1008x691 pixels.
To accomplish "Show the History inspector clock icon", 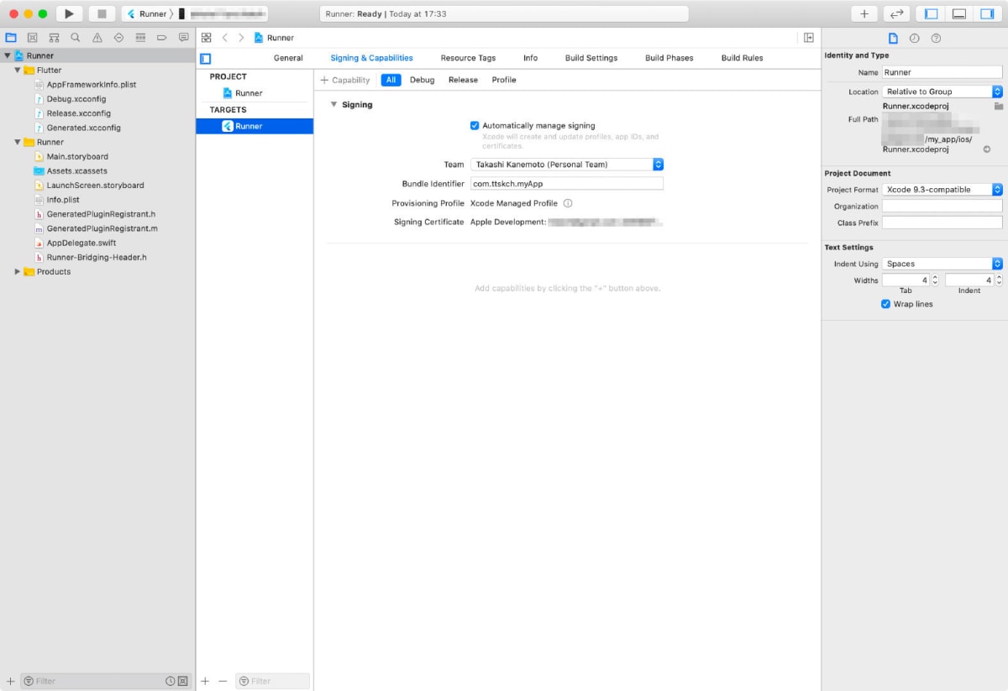I will pyautogui.click(x=915, y=39).
